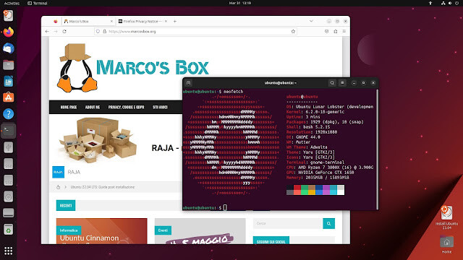463x260 pixels.
Task: Open the App Center shopping-bag icon
Action: click(x=8, y=97)
